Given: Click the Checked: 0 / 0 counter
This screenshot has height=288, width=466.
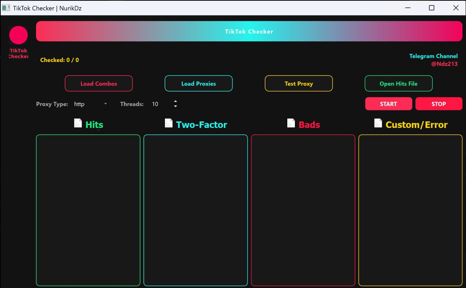Looking at the screenshot, I should point(60,60).
